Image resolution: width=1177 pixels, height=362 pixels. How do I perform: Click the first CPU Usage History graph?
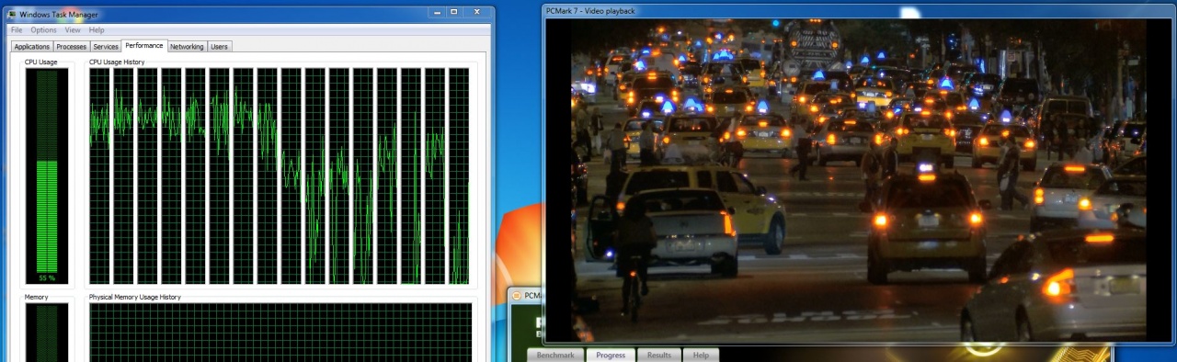[99, 175]
